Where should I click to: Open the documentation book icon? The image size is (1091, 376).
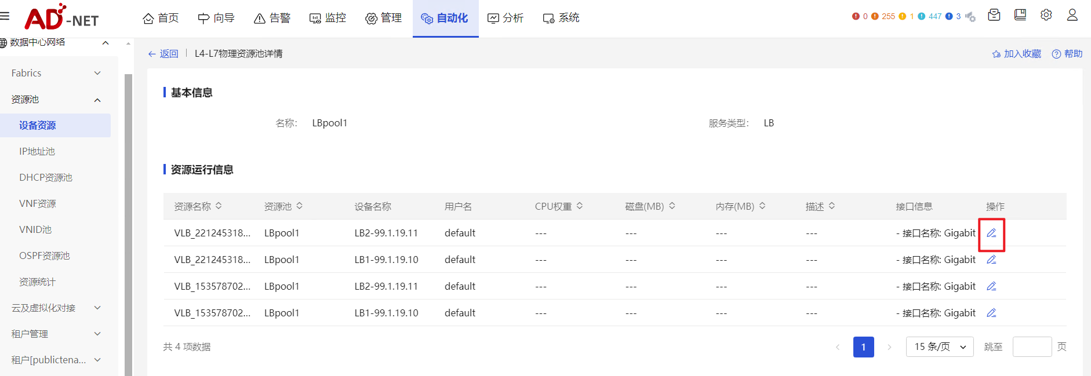[x=1020, y=15]
